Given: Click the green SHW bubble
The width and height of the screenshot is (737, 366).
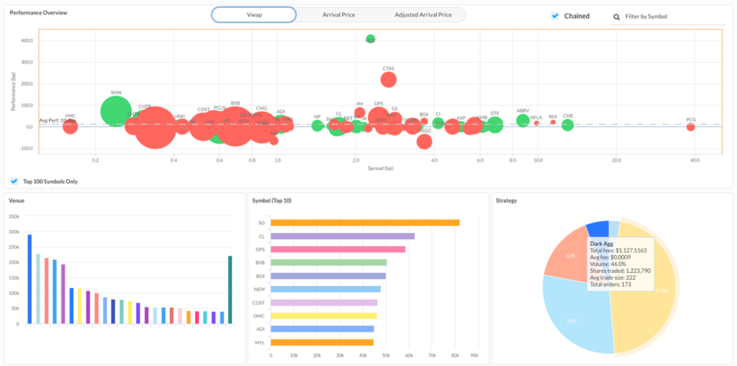Looking at the screenshot, I should [116, 111].
